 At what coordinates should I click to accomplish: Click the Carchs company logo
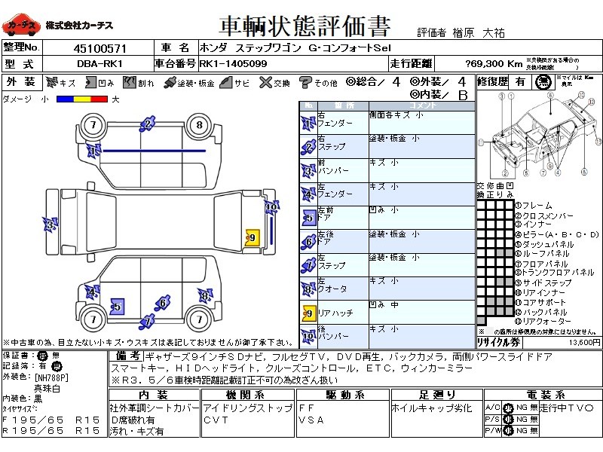pyautogui.click(x=20, y=26)
